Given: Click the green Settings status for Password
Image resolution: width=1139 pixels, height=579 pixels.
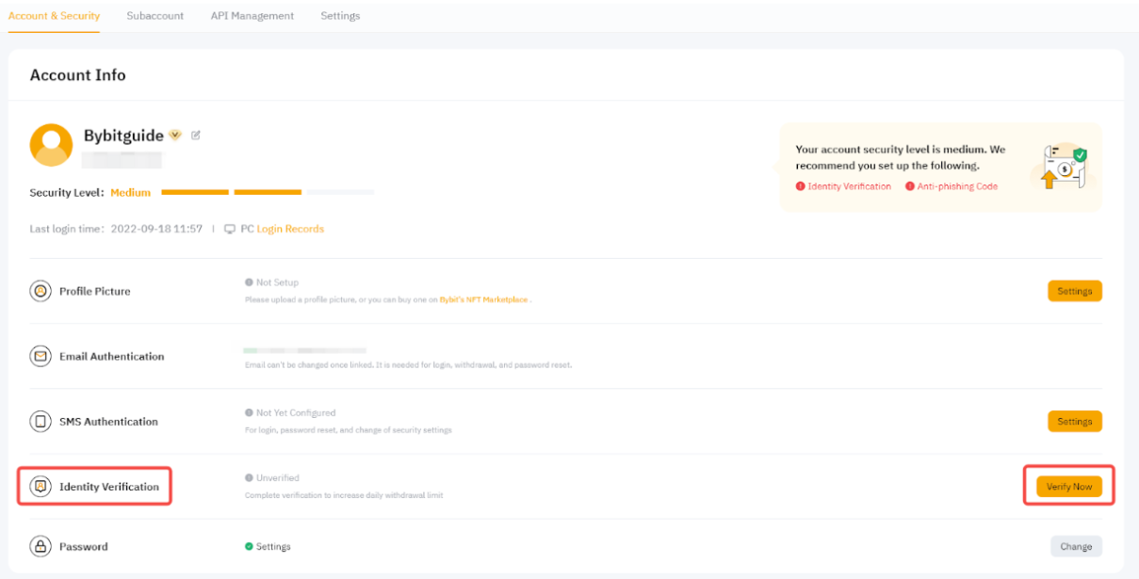Looking at the screenshot, I should click(x=273, y=546).
